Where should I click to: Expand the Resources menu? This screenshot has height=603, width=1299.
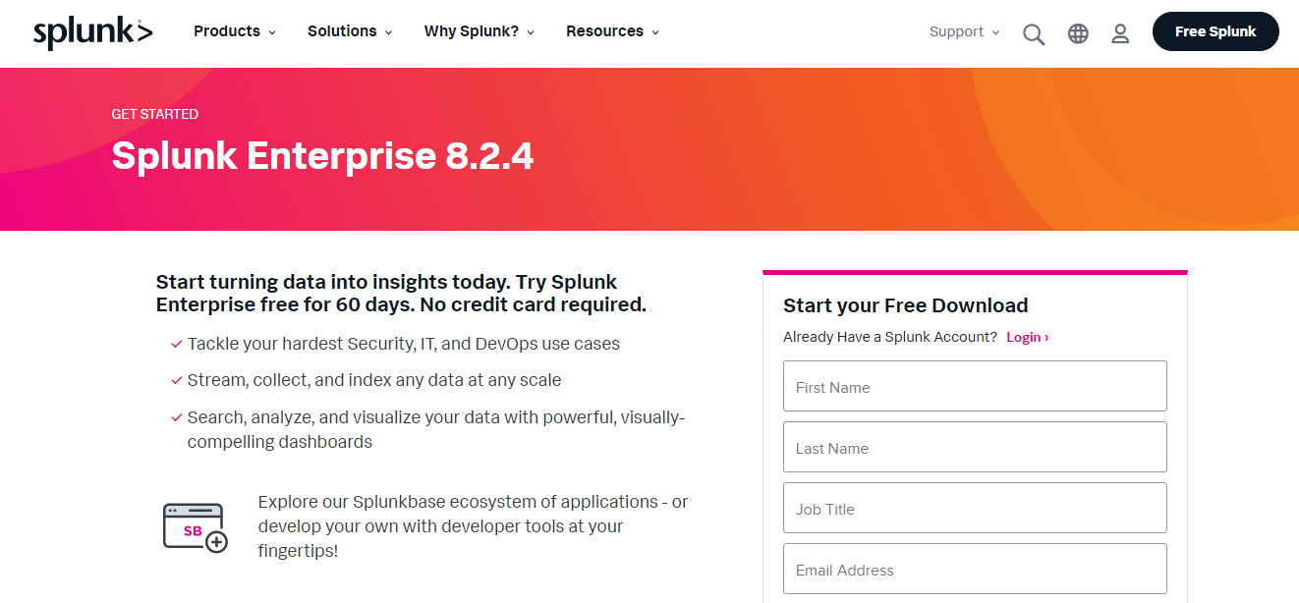(x=612, y=31)
